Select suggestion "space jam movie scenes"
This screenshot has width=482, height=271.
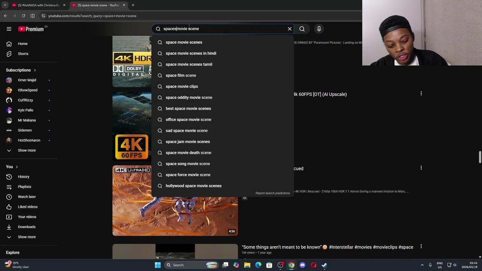coord(223,142)
